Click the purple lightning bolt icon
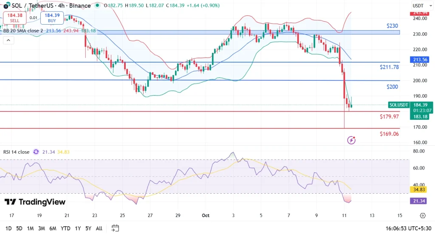Viewport: 435px width, 234px height. click(351, 140)
